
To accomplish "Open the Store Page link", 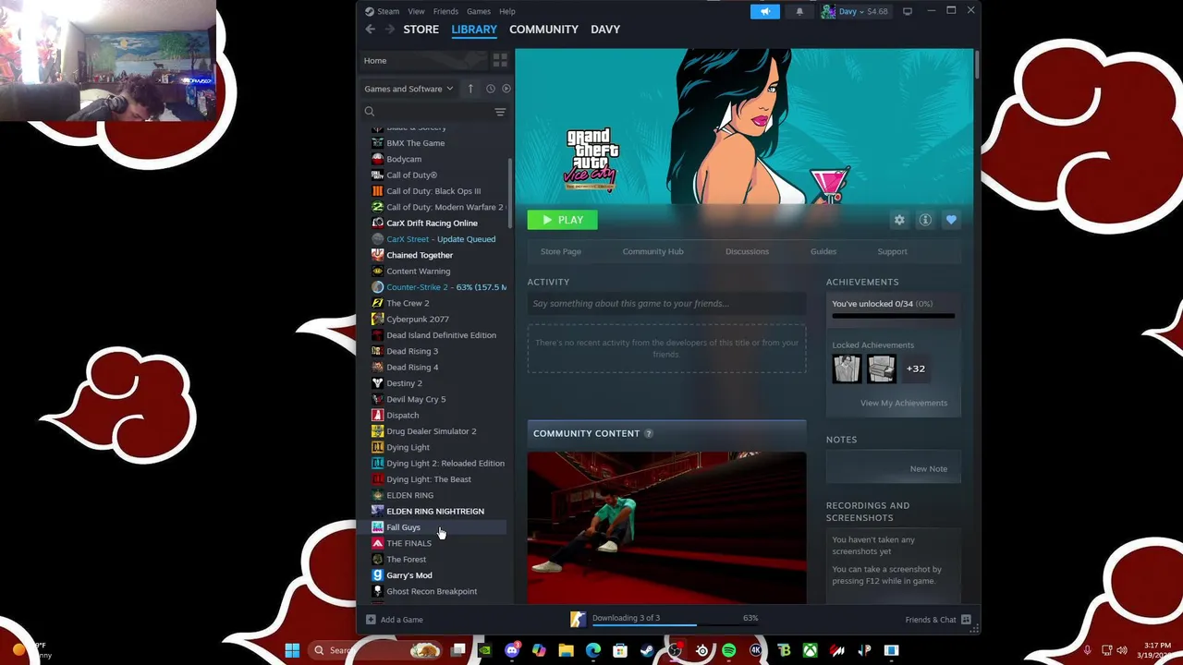I will (x=561, y=251).
